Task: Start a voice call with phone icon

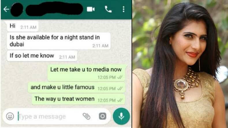Action: point(108,9)
